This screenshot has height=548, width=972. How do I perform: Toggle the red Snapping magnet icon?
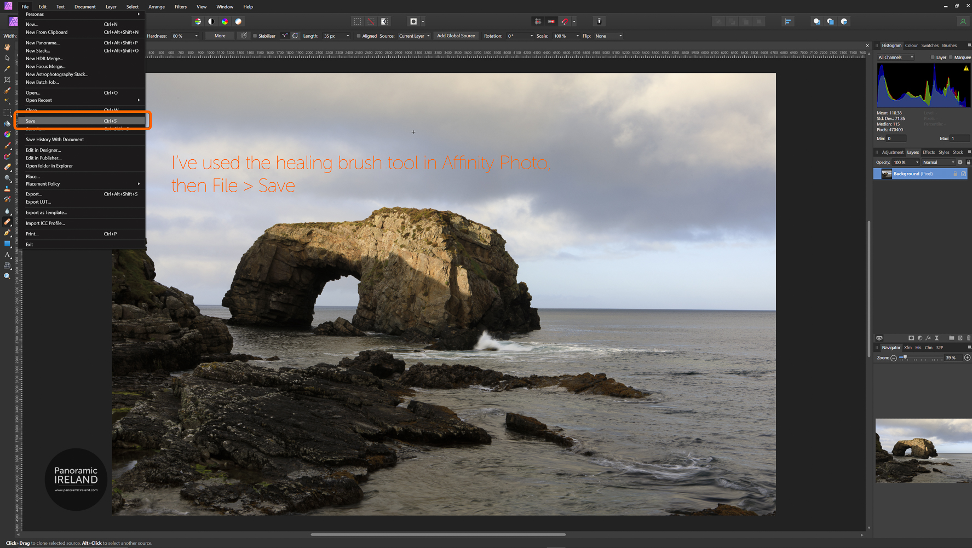point(565,21)
